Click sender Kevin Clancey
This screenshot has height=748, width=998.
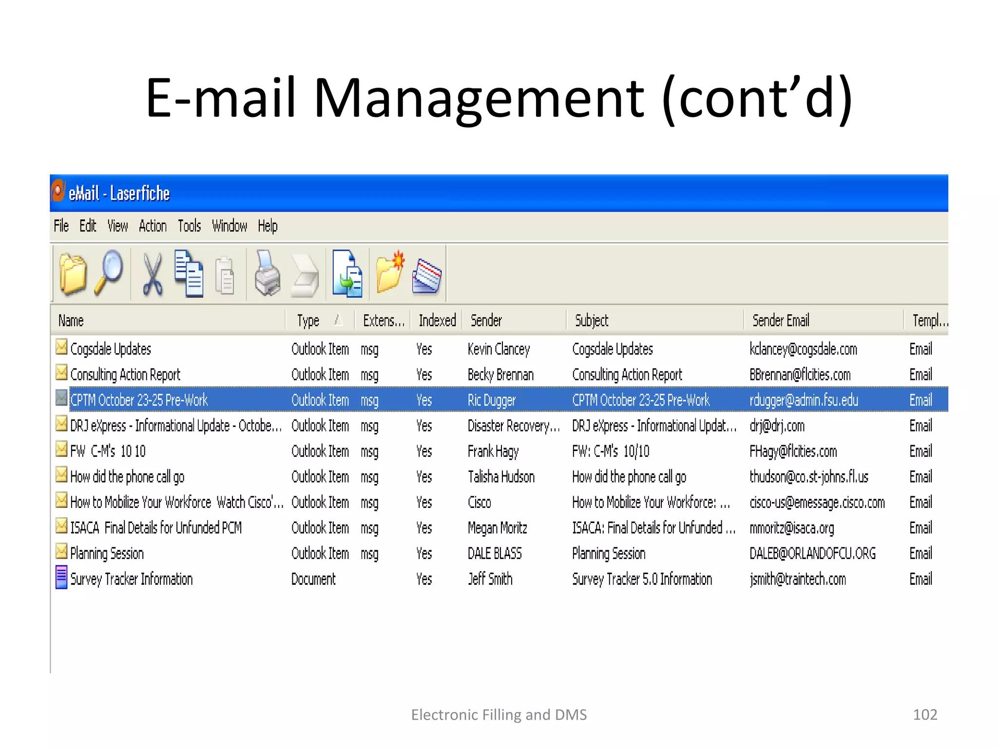(499, 349)
